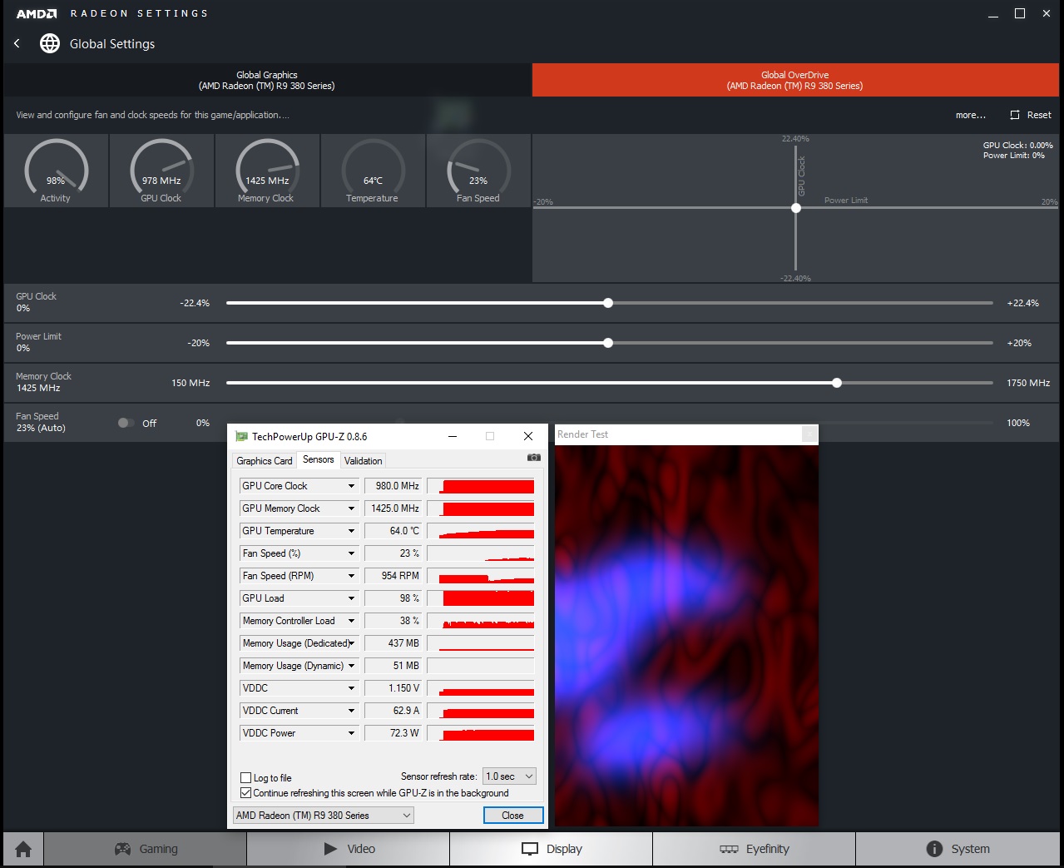Click the OverDrive graph center point
Image resolution: width=1064 pixels, height=868 pixels.
[796, 208]
